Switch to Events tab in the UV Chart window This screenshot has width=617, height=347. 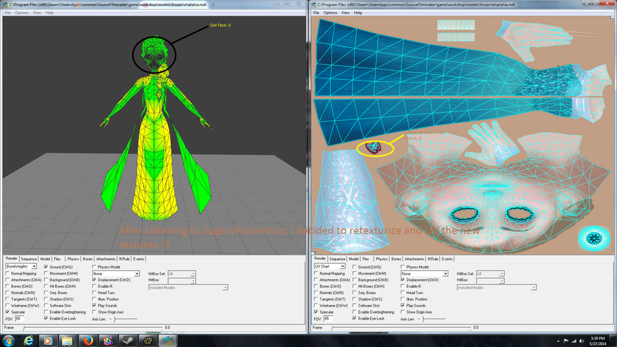point(447,259)
